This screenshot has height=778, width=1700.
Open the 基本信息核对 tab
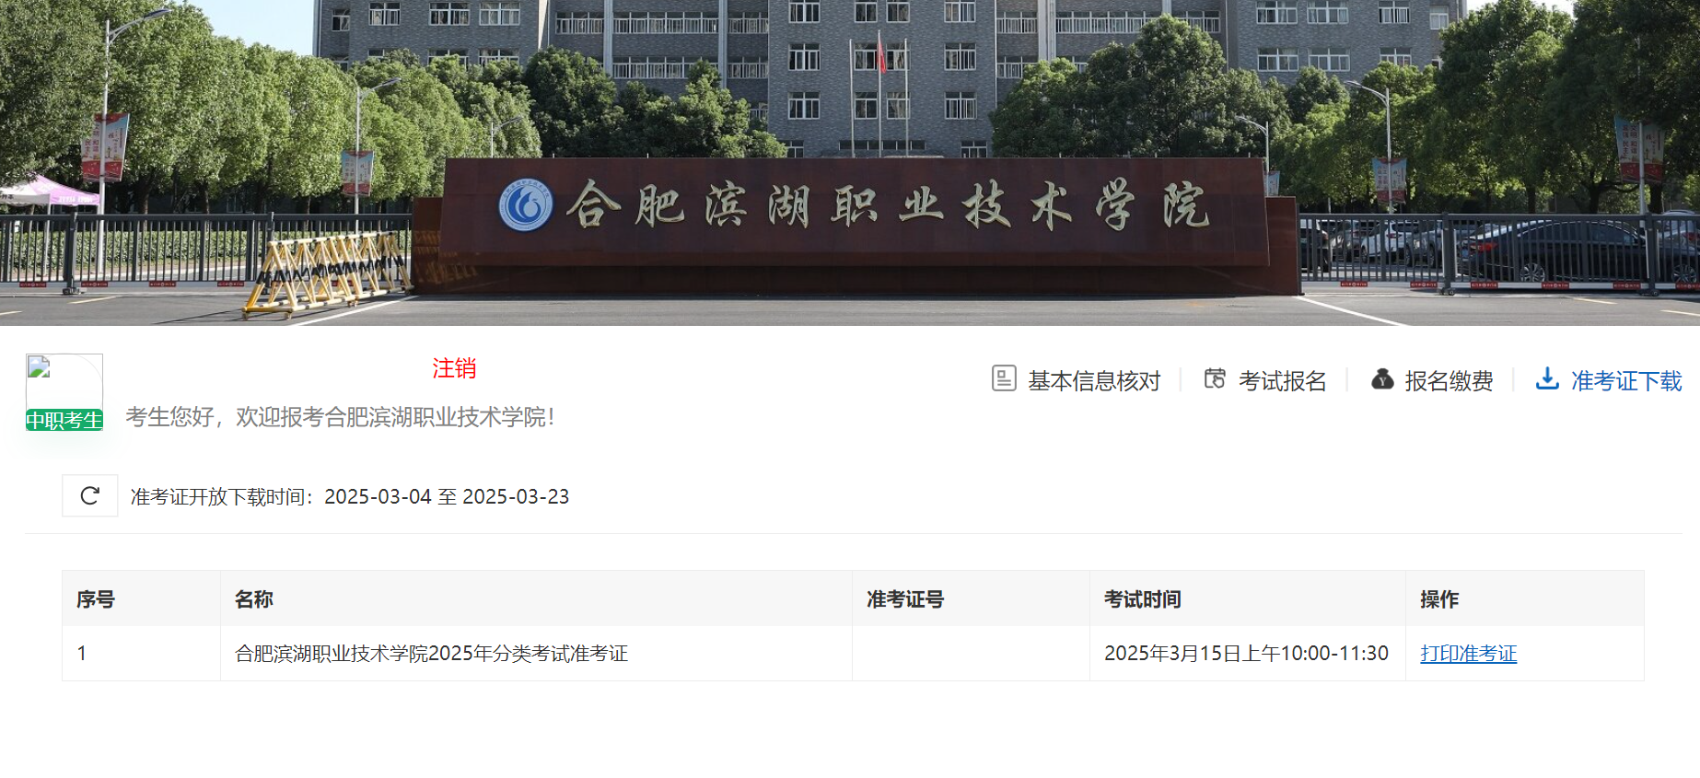click(1076, 380)
